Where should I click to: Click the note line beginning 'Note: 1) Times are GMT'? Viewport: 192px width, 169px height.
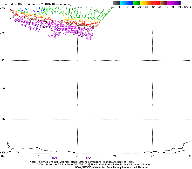(x=82, y=162)
